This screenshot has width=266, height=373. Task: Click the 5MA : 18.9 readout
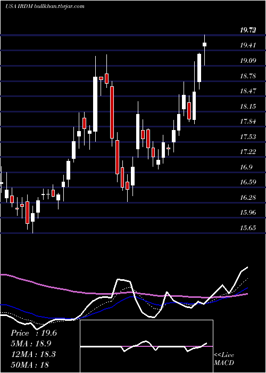(x=31, y=344)
